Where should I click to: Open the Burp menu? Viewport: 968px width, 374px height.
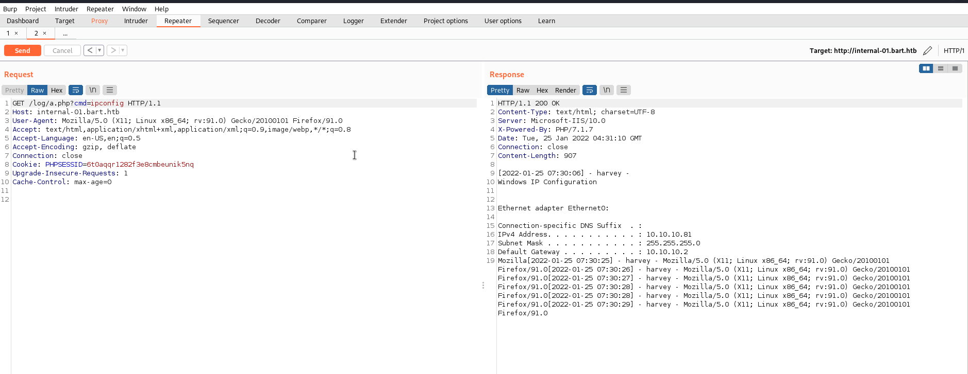point(10,9)
